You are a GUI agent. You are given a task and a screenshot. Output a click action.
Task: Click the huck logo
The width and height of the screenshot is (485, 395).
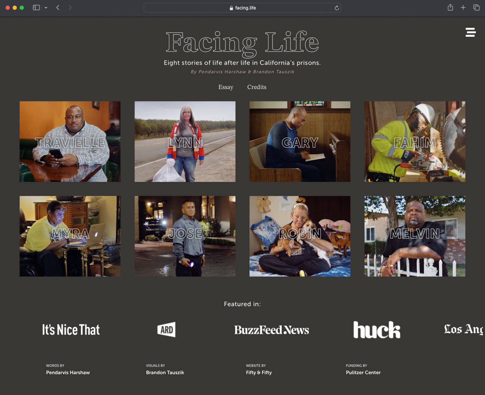pyautogui.click(x=377, y=330)
